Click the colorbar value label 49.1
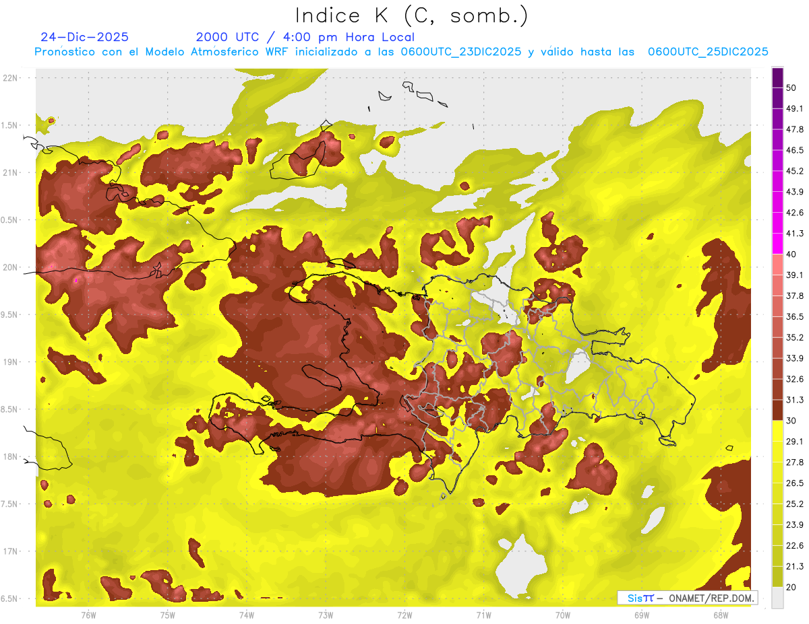The image size is (809, 624). (x=795, y=108)
